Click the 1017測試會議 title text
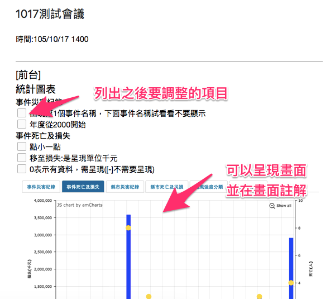Viewport: 335px width, 299px height. coord(50,15)
